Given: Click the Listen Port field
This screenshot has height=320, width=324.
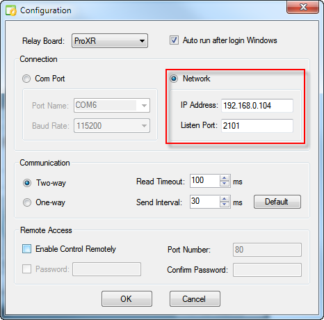Looking at the screenshot, I should pos(257,126).
